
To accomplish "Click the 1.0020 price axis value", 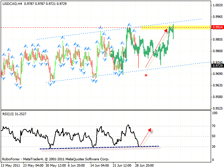I will click(217, 5).
